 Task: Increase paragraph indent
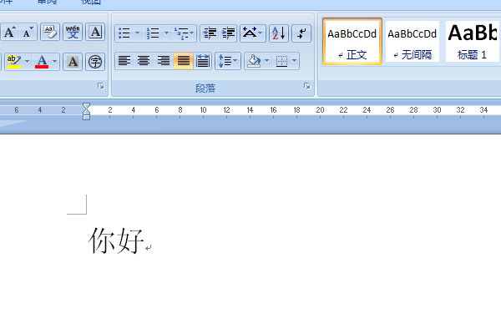(x=228, y=33)
